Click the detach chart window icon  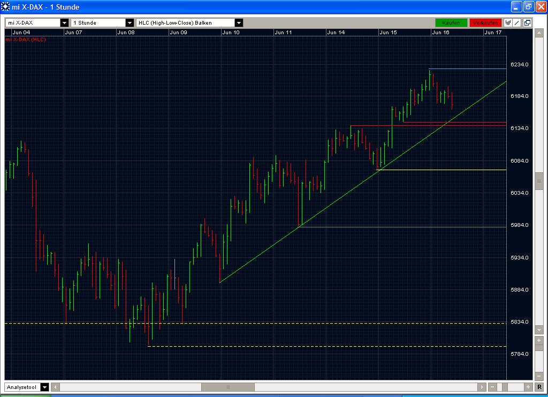coord(527,22)
